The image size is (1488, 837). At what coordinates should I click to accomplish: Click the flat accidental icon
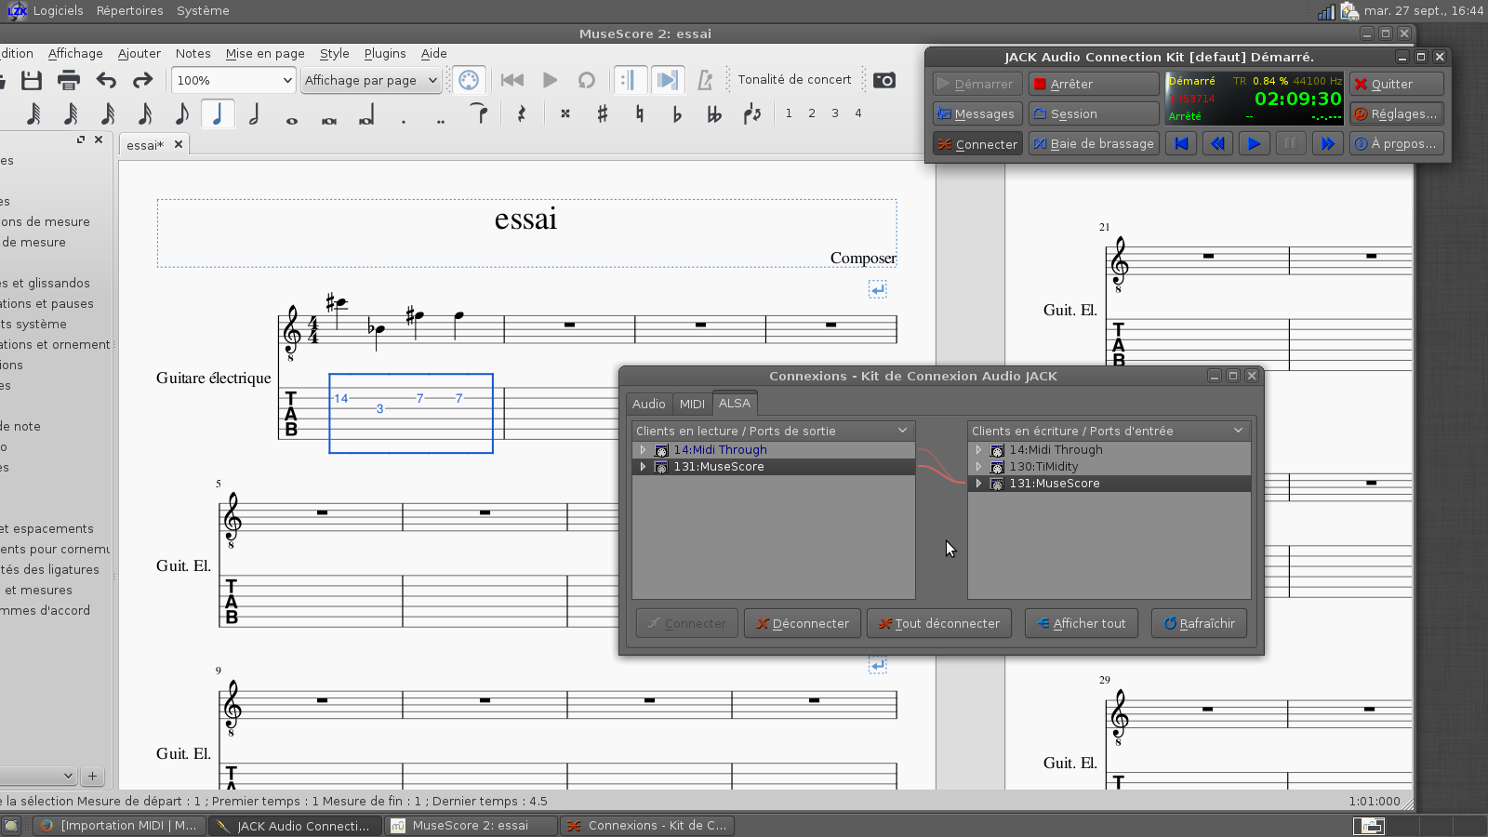(676, 114)
